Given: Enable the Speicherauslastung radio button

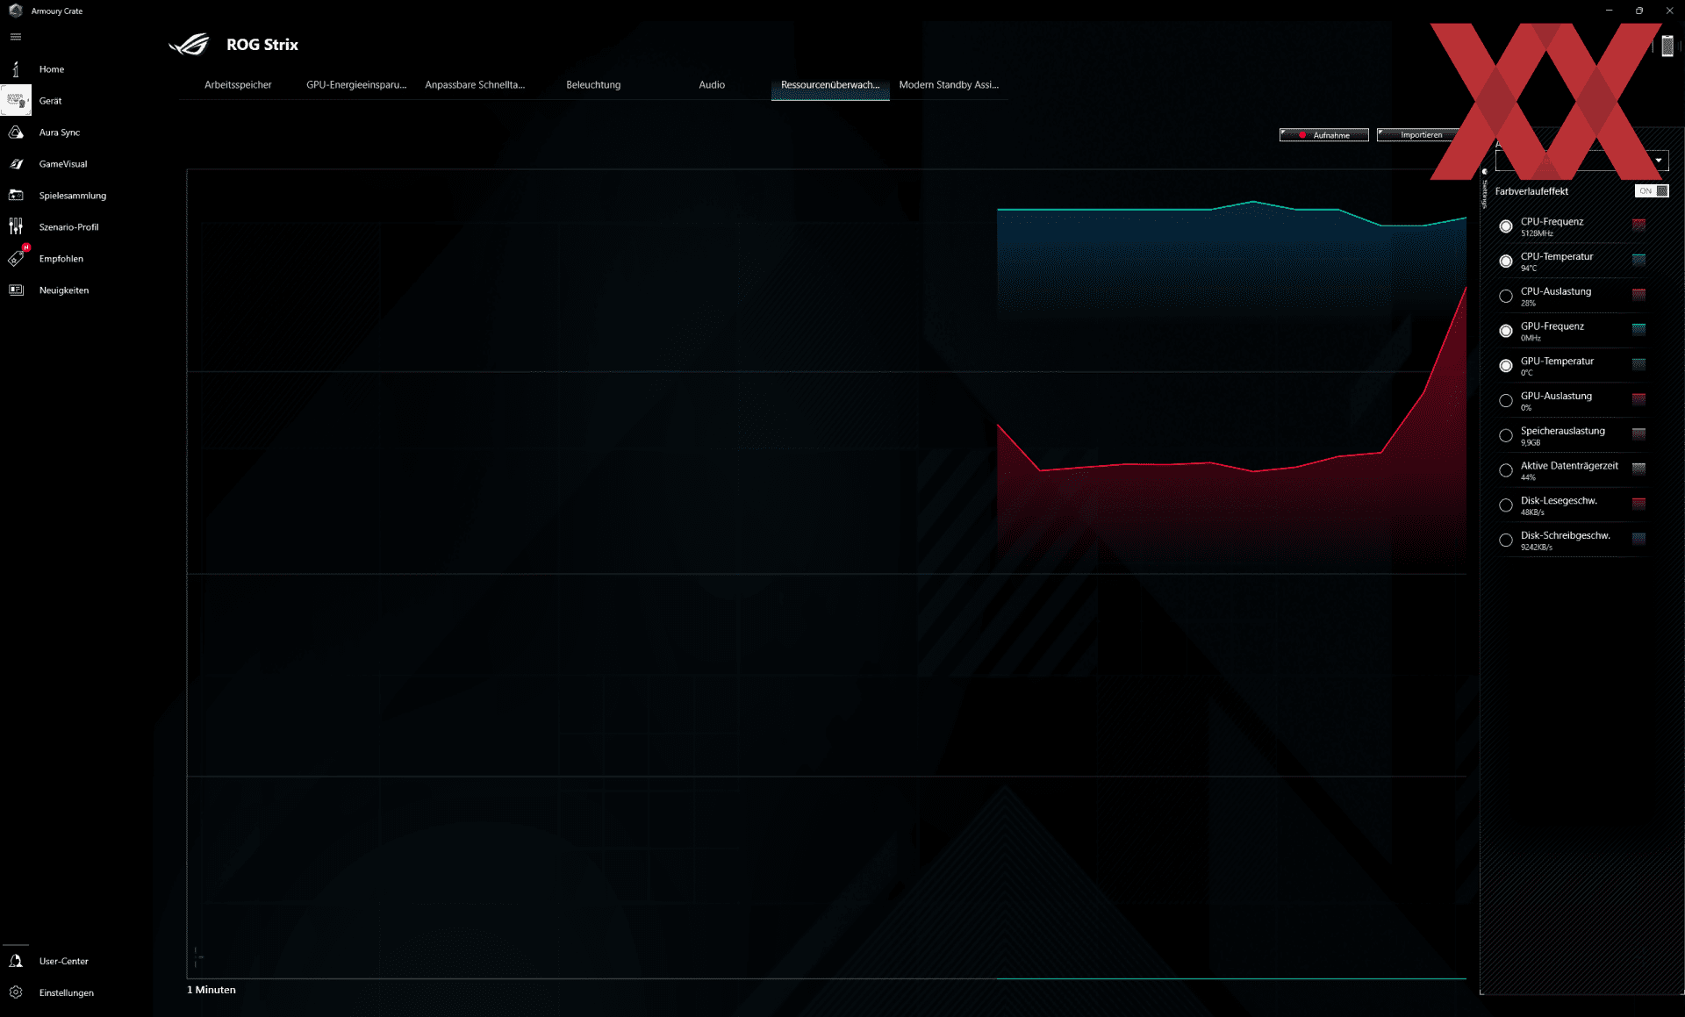Looking at the screenshot, I should (x=1506, y=436).
